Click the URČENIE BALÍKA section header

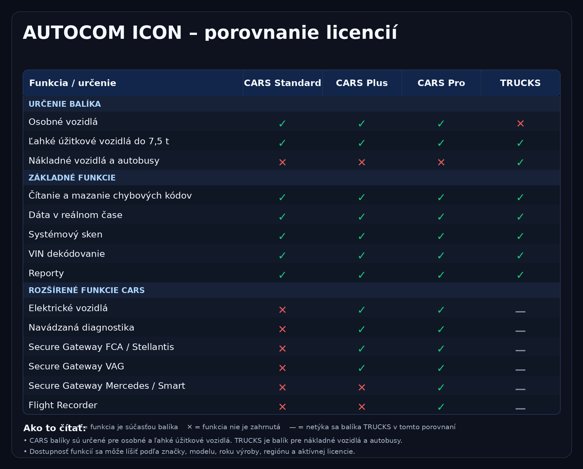(65, 104)
